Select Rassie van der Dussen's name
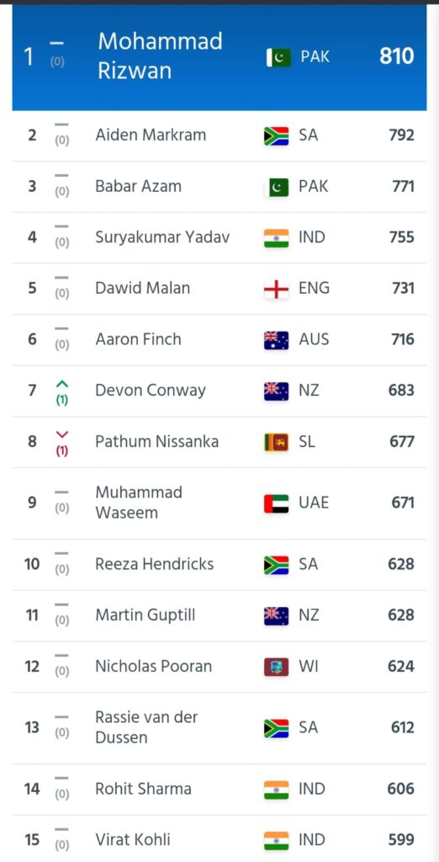 click(146, 727)
